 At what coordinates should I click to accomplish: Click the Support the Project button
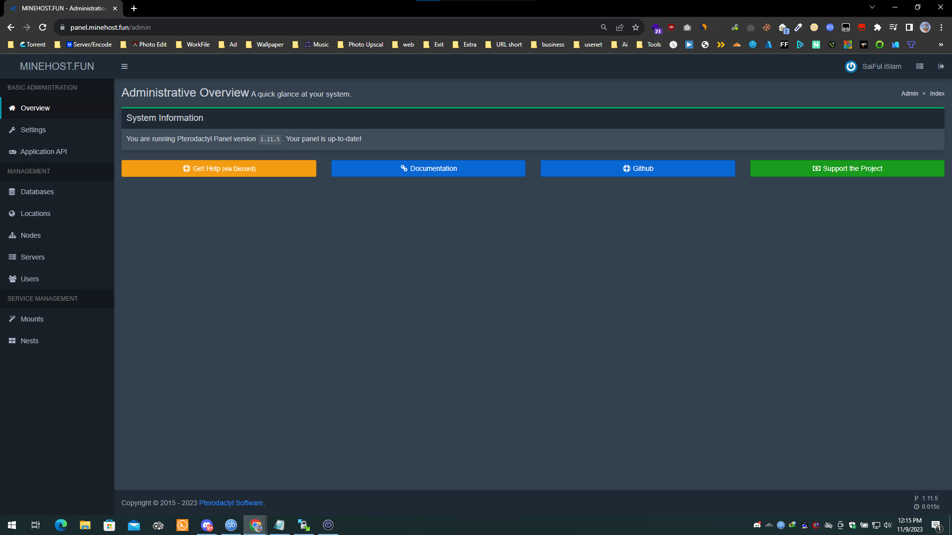point(847,168)
